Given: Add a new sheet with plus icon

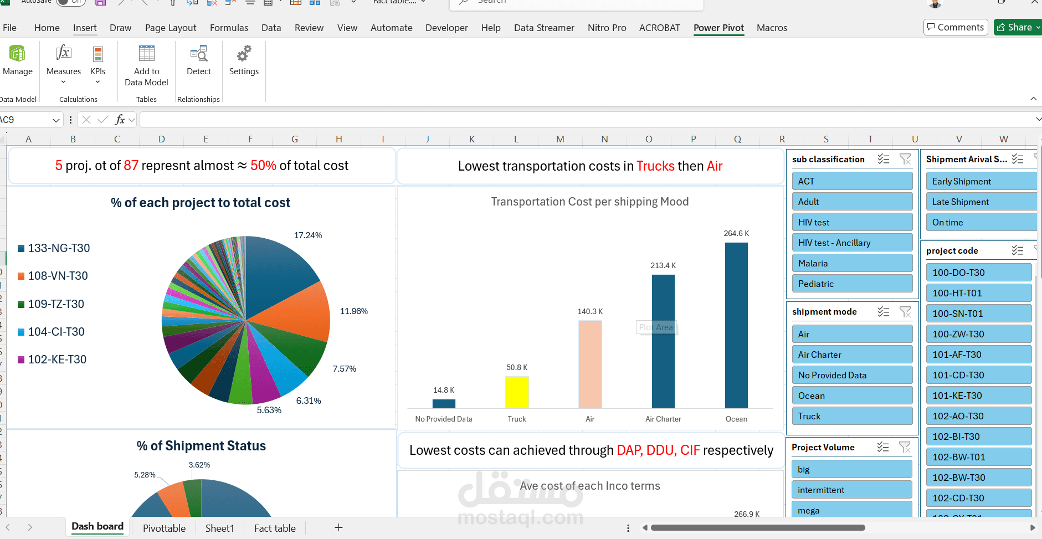Looking at the screenshot, I should coord(338,528).
